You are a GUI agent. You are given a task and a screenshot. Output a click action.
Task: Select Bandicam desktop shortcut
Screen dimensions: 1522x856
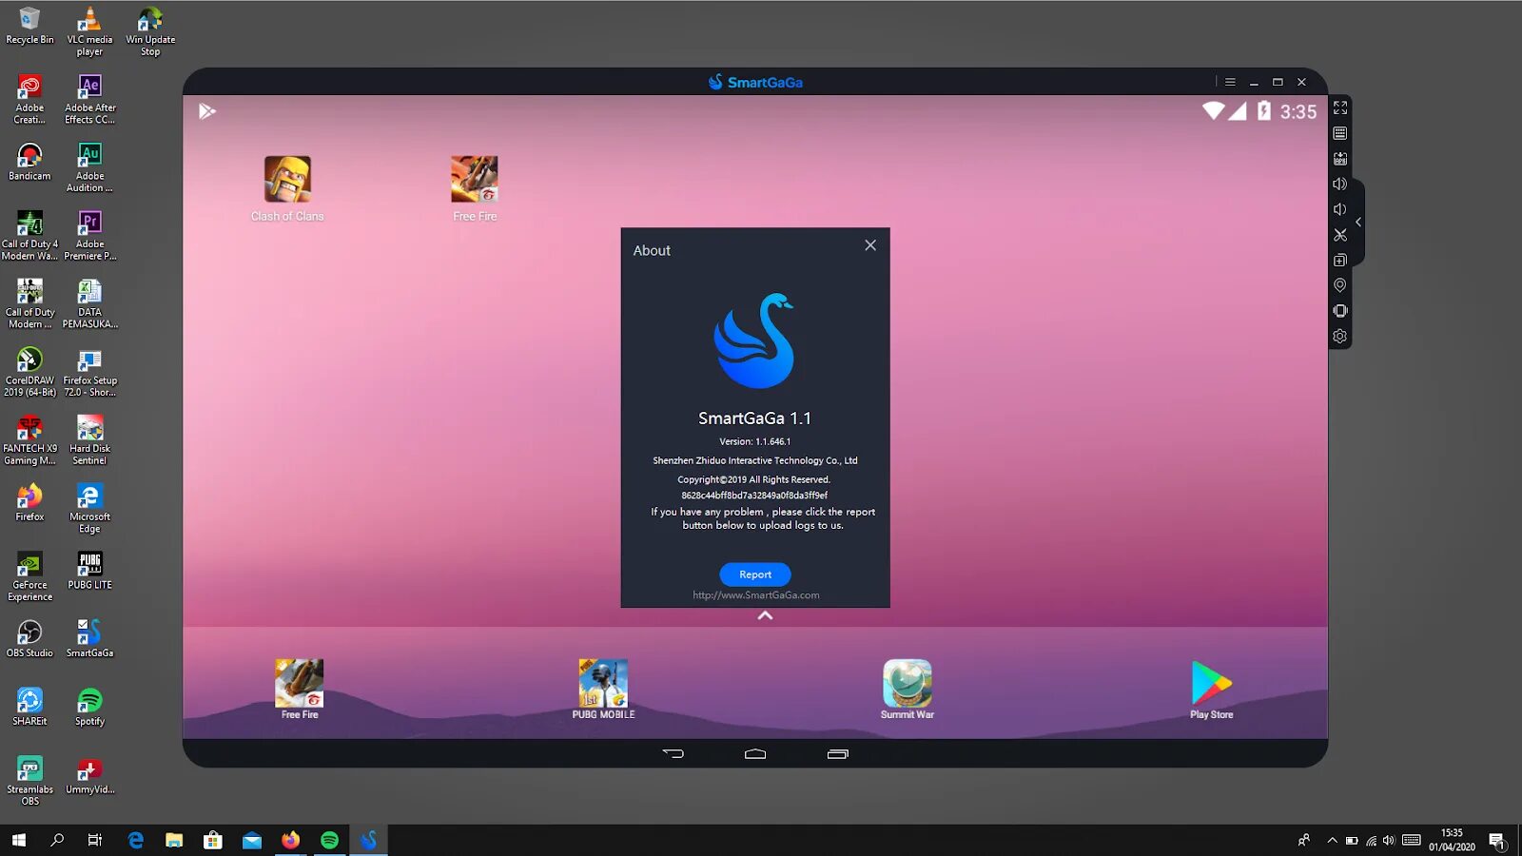(29, 162)
